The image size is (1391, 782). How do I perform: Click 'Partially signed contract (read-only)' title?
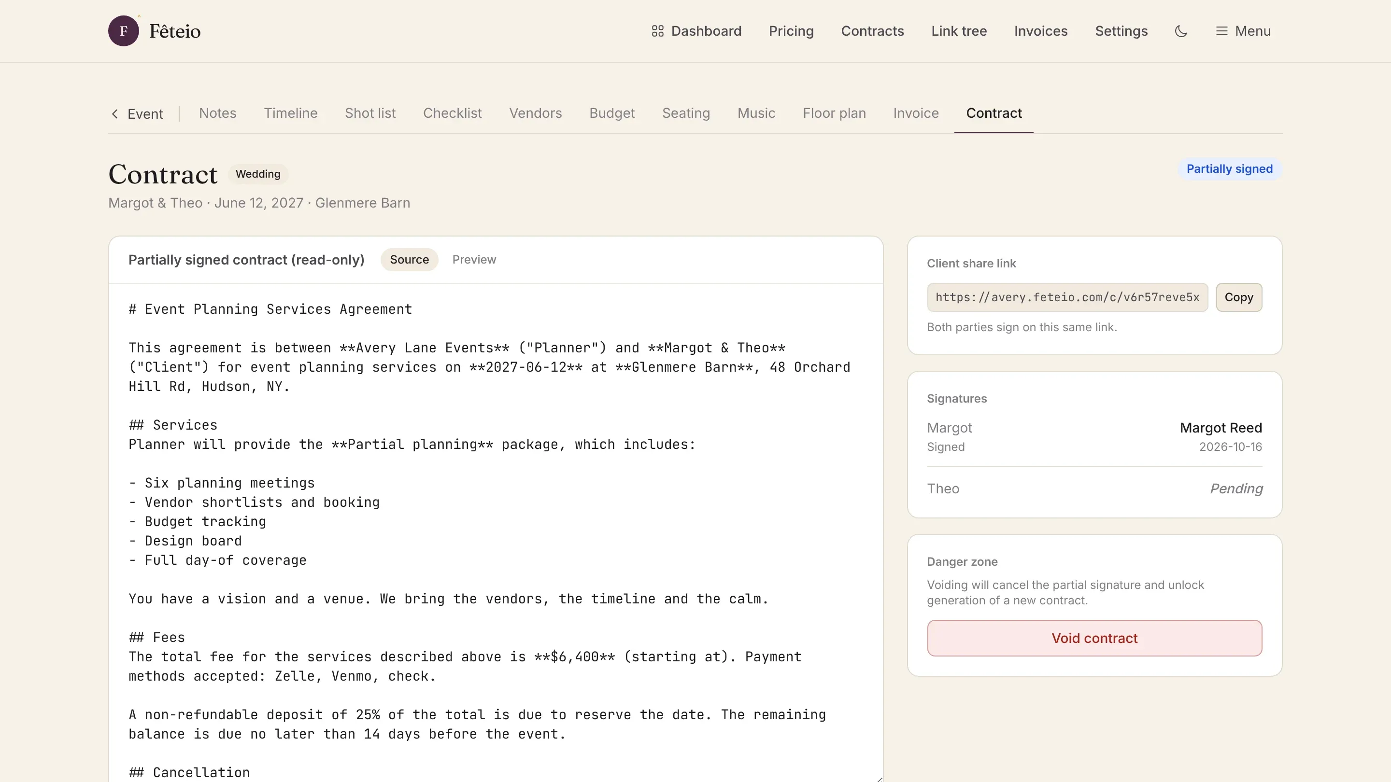(246, 260)
